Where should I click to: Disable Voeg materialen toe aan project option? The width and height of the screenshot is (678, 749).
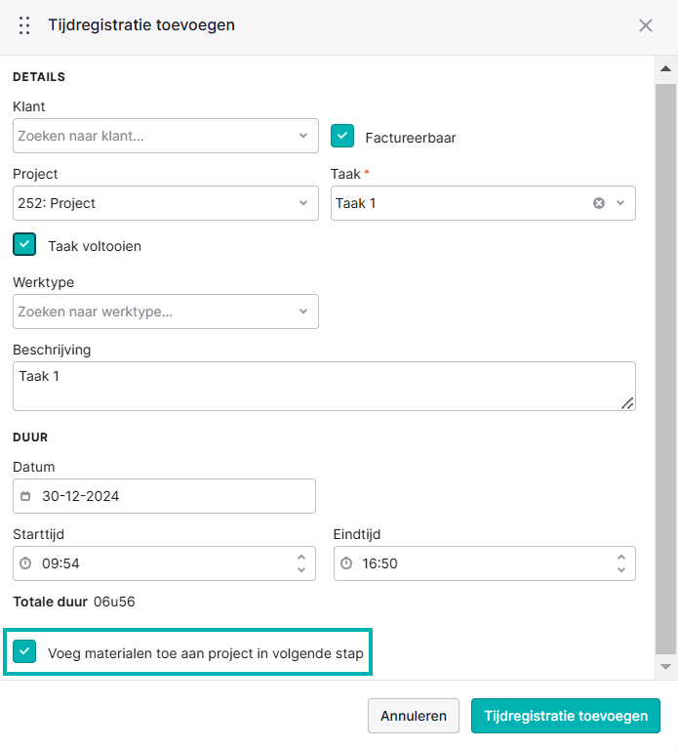pos(24,651)
